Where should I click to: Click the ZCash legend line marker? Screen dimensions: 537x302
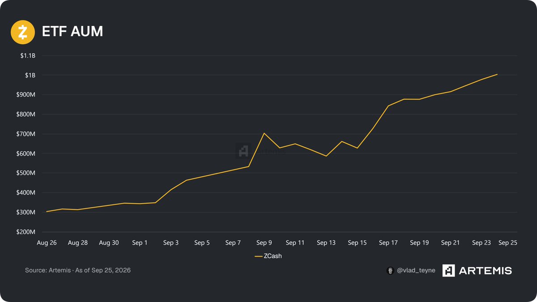click(258, 256)
